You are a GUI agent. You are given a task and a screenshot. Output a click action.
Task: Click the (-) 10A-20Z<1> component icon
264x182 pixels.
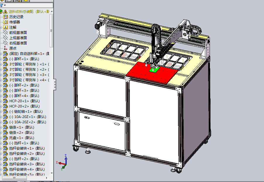pos(6,117)
